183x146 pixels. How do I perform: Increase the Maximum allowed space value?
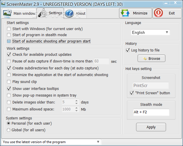tap(76, 108)
